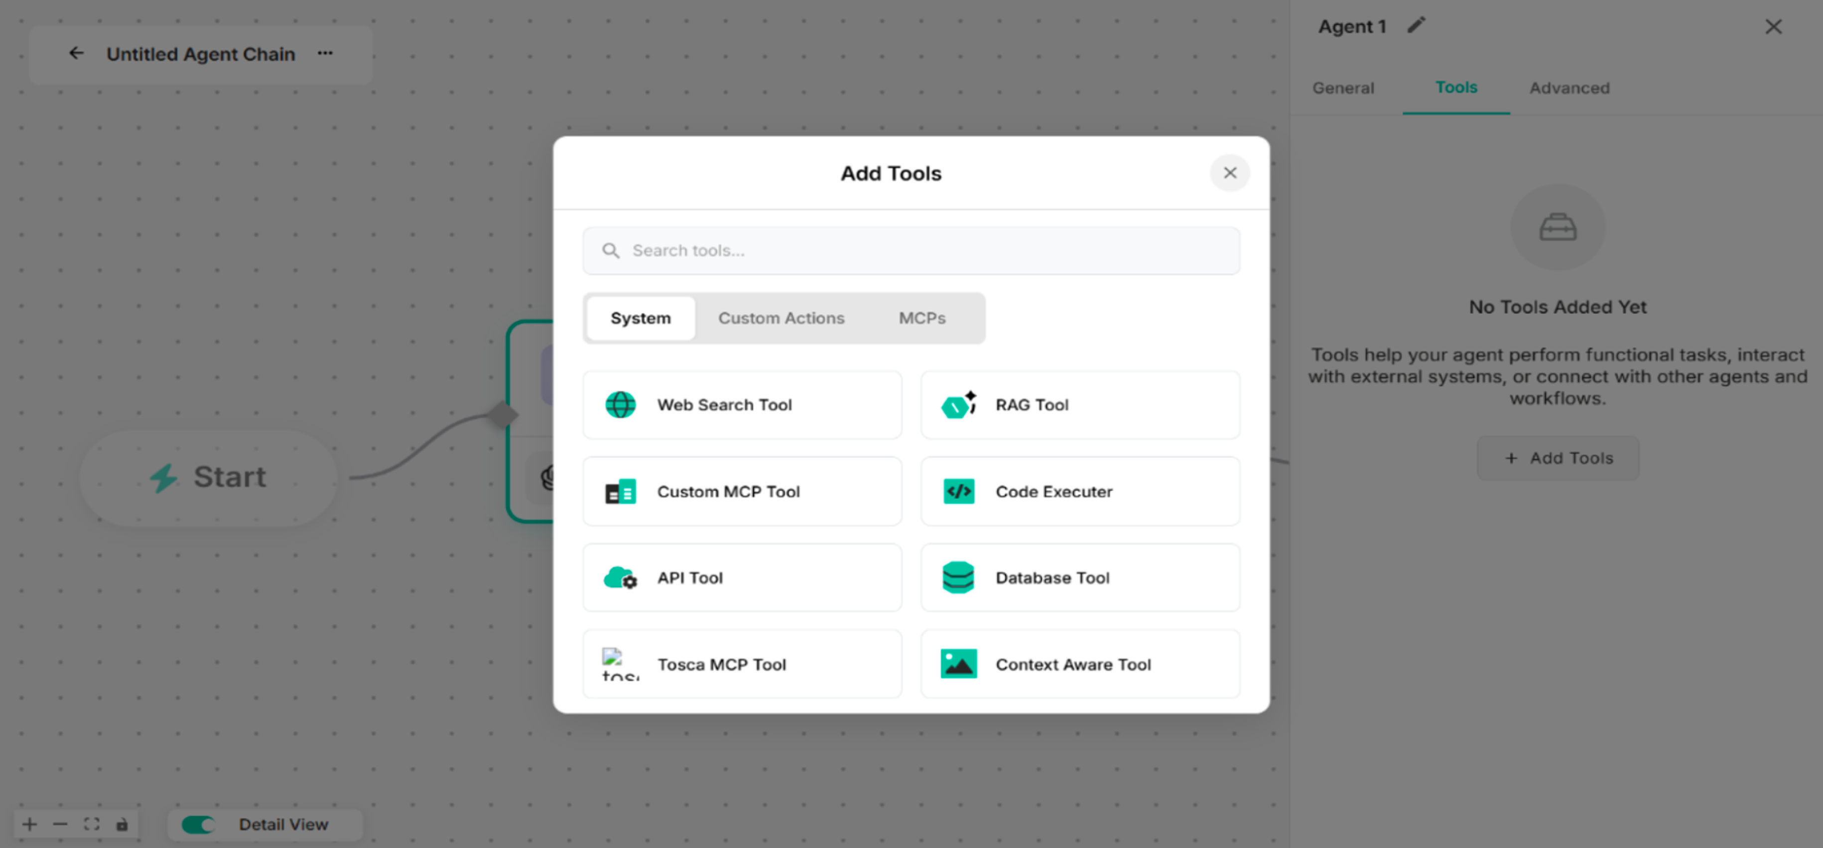This screenshot has height=848, width=1823.
Task: Toggle the Detail View switch
Action: [x=197, y=824]
